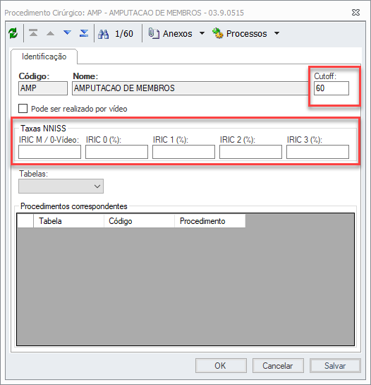Click the Código column header in grid
The width and height of the screenshot is (371, 385).
coord(139,221)
